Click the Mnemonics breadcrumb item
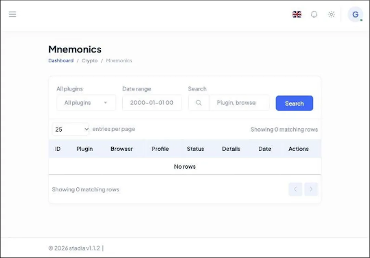The image size is (370, 258). tap(119, 61)
